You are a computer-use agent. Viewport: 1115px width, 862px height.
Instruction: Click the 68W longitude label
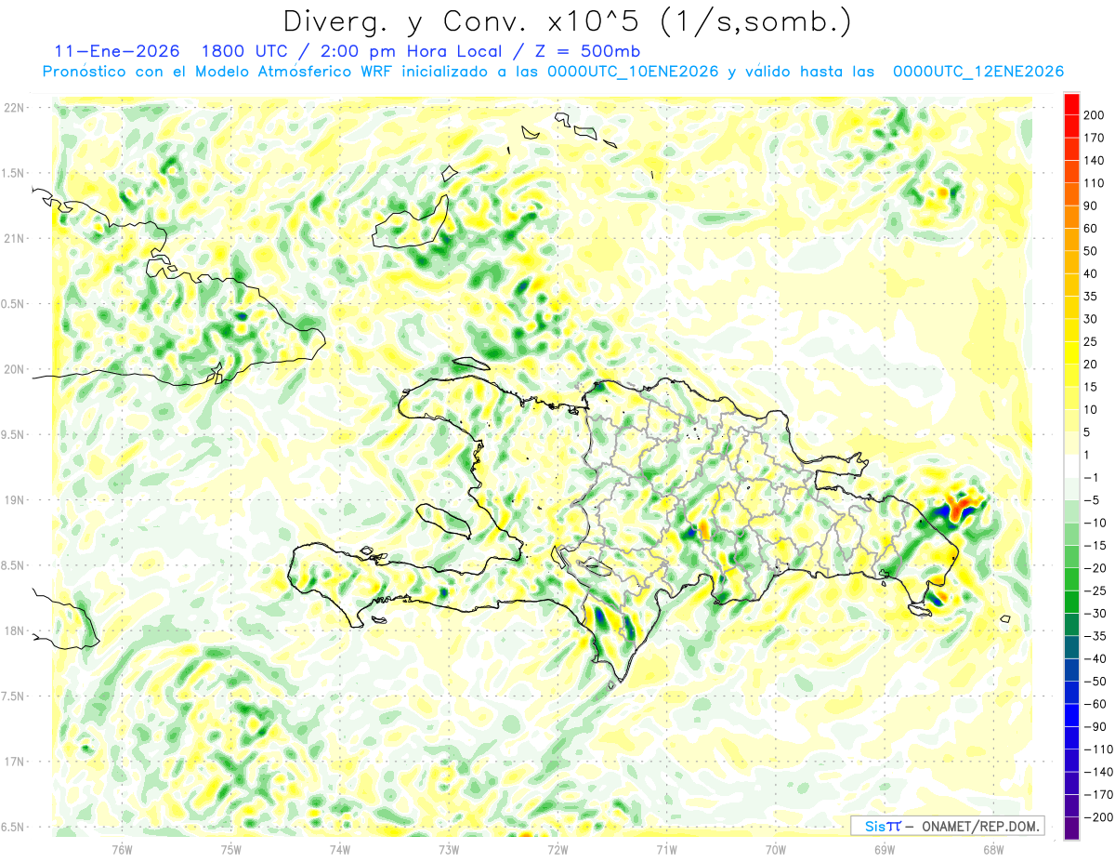point(992,849)
